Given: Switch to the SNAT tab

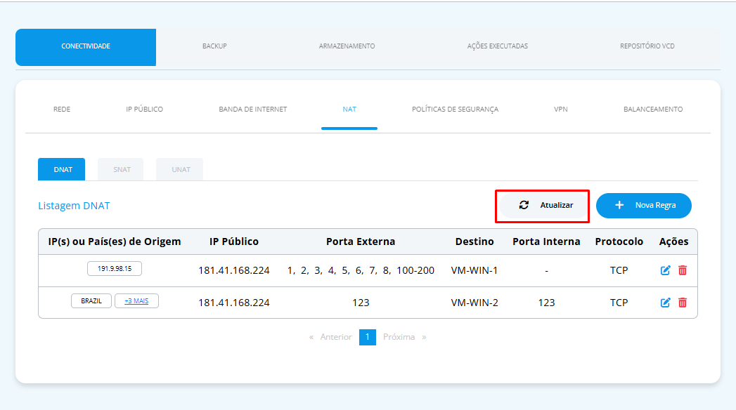Looking at the screenshot, I should (121, 169).
